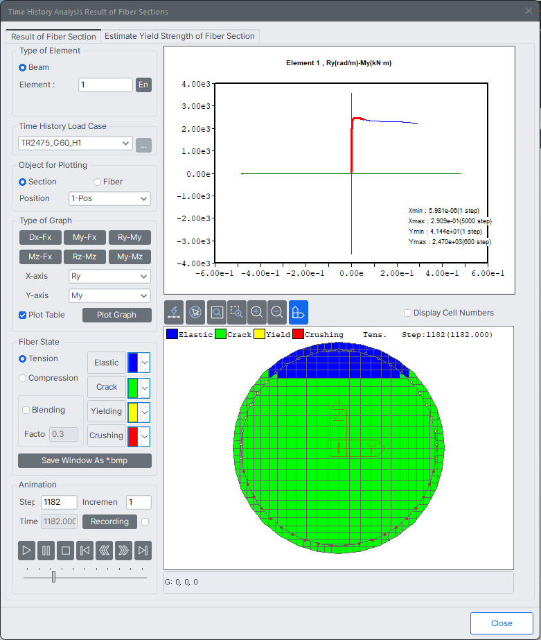
Task: Choose the Ry-My graph type
Action: pyautogui.click(x=130, y=237)
